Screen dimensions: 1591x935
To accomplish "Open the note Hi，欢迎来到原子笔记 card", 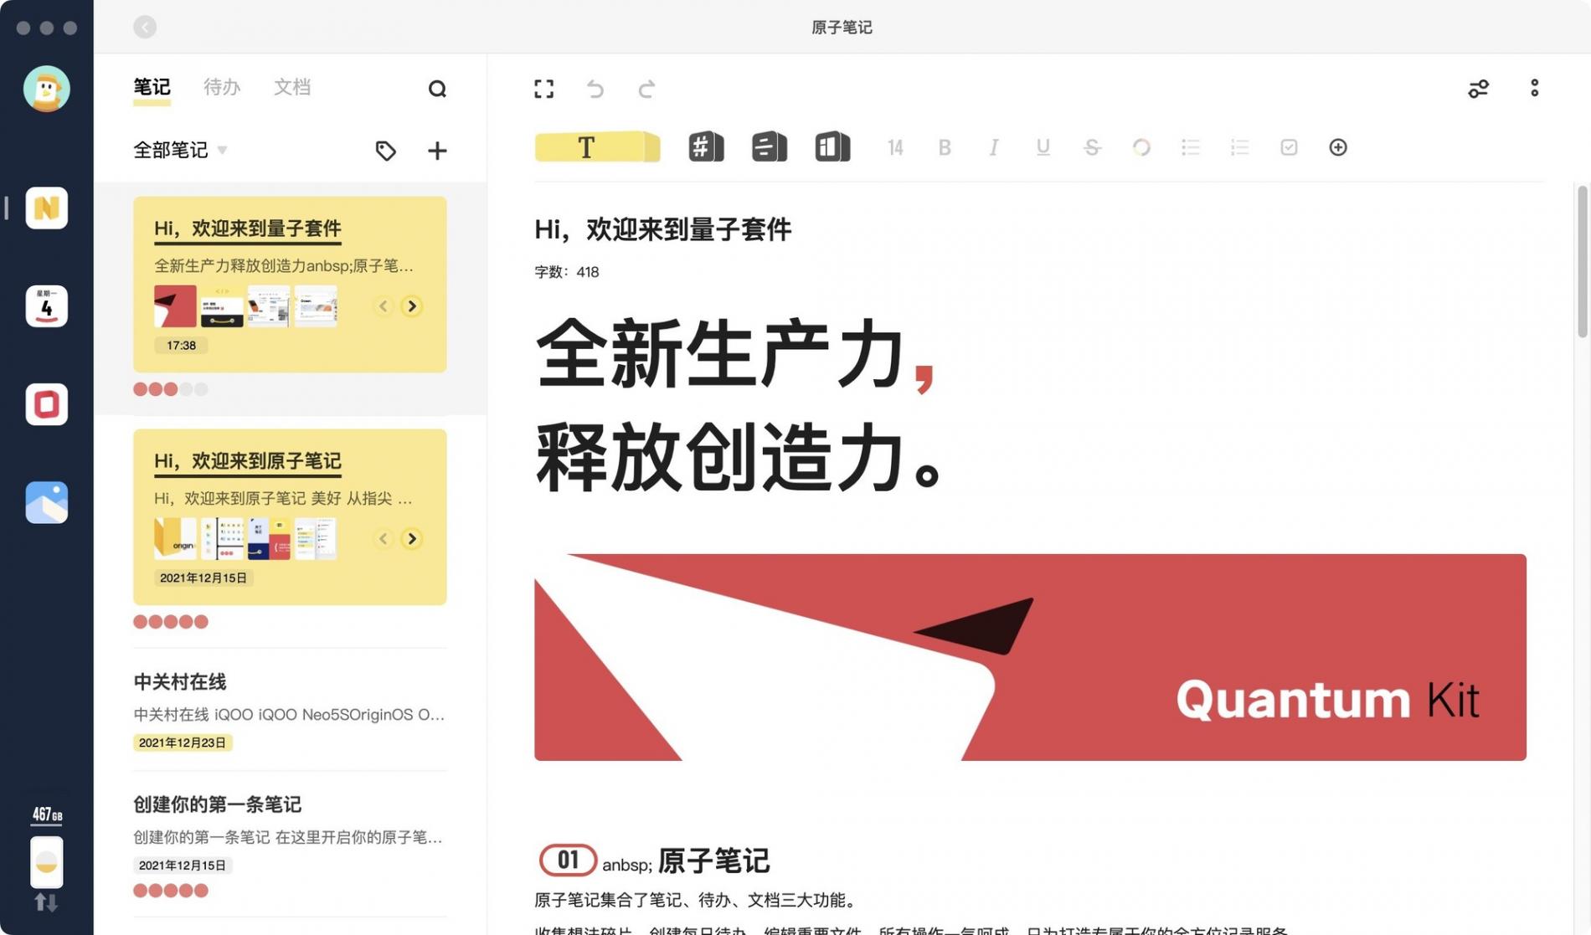I will pos(290,517).
